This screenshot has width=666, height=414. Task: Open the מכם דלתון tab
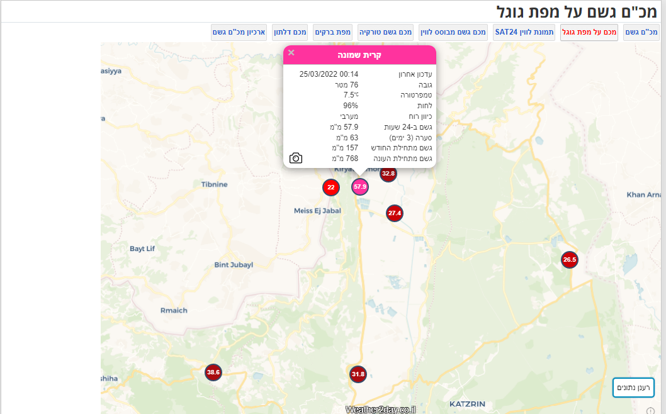pos(291,32)
